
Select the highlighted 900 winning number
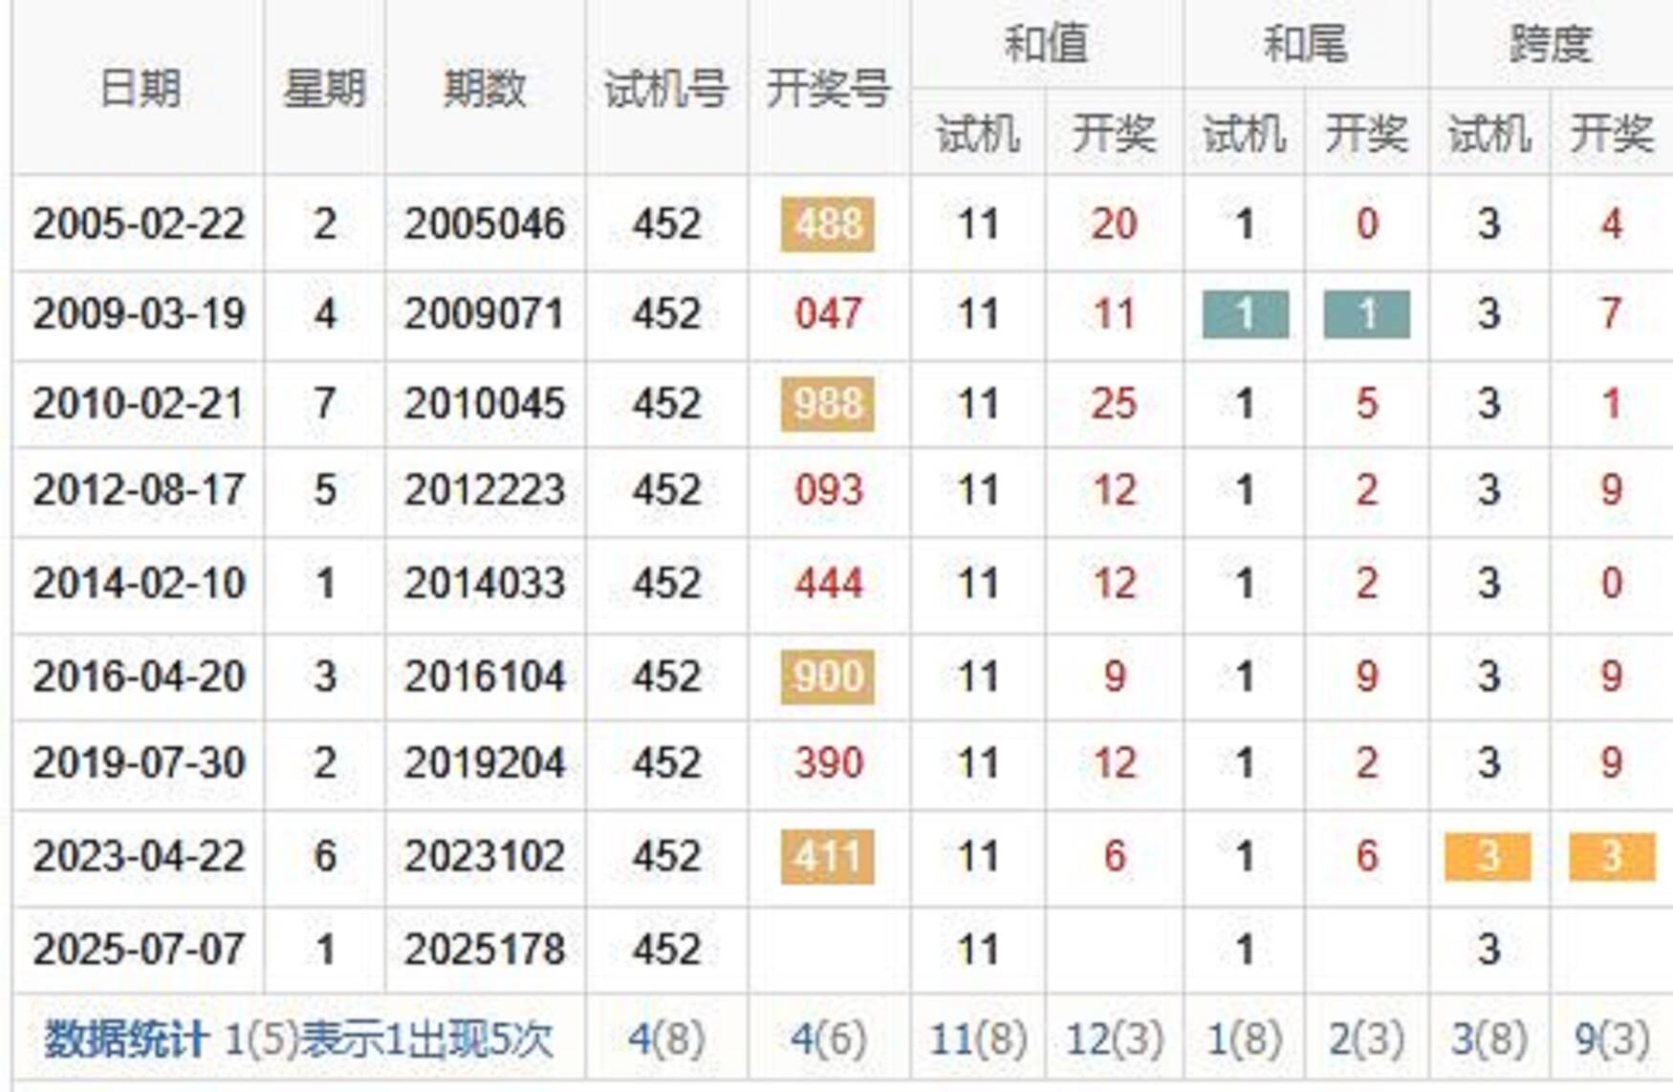(x=828, y=676)
